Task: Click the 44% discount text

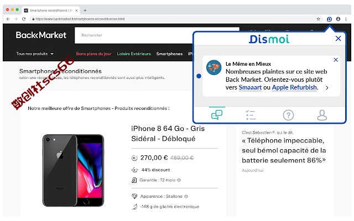Action: tap(155, 170)
